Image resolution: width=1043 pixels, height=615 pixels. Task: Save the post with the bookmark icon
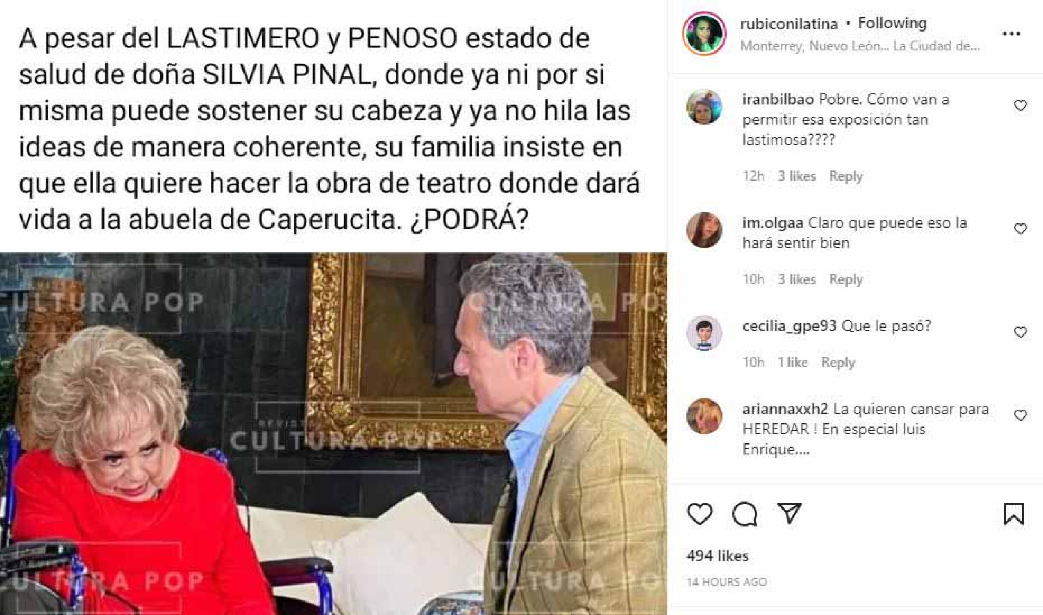point(1014,514)
